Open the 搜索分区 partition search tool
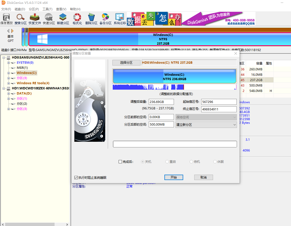 tap(21, 19)
